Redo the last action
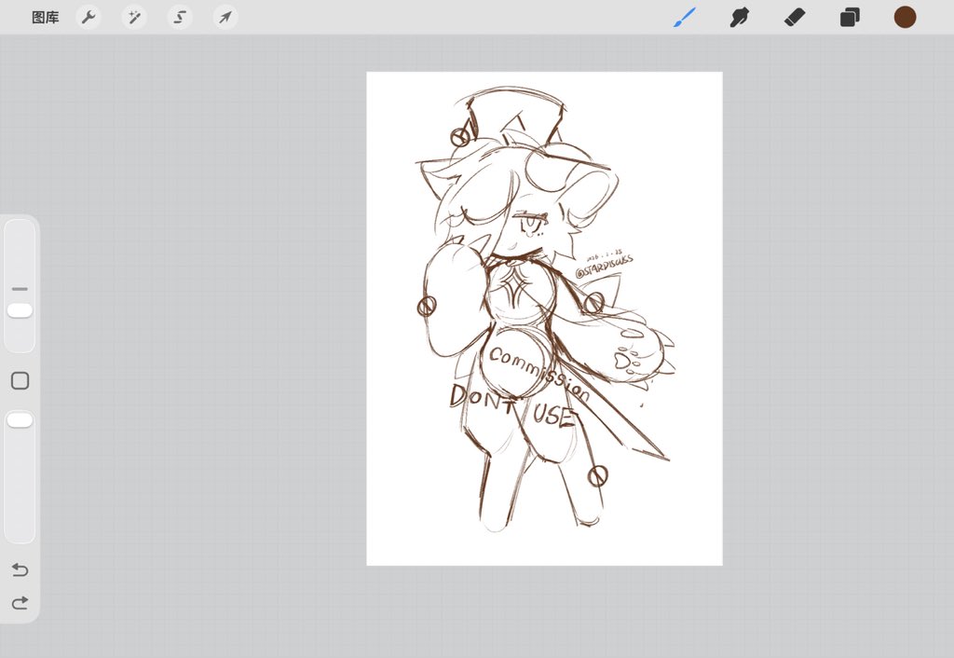This screenshot has width=954, height=658. 20,603
